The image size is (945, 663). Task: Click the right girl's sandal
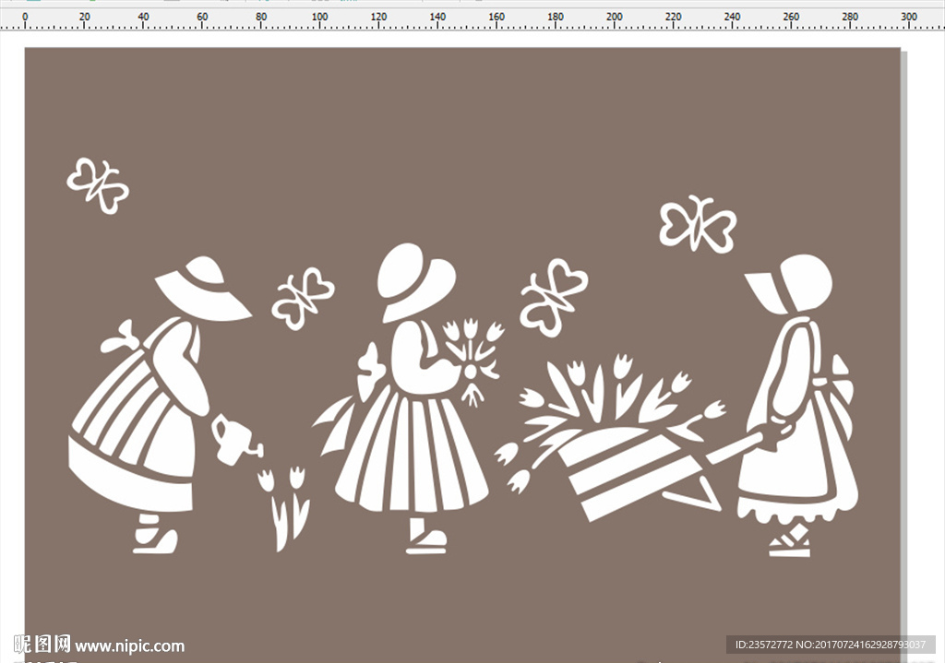coord(790,543)
